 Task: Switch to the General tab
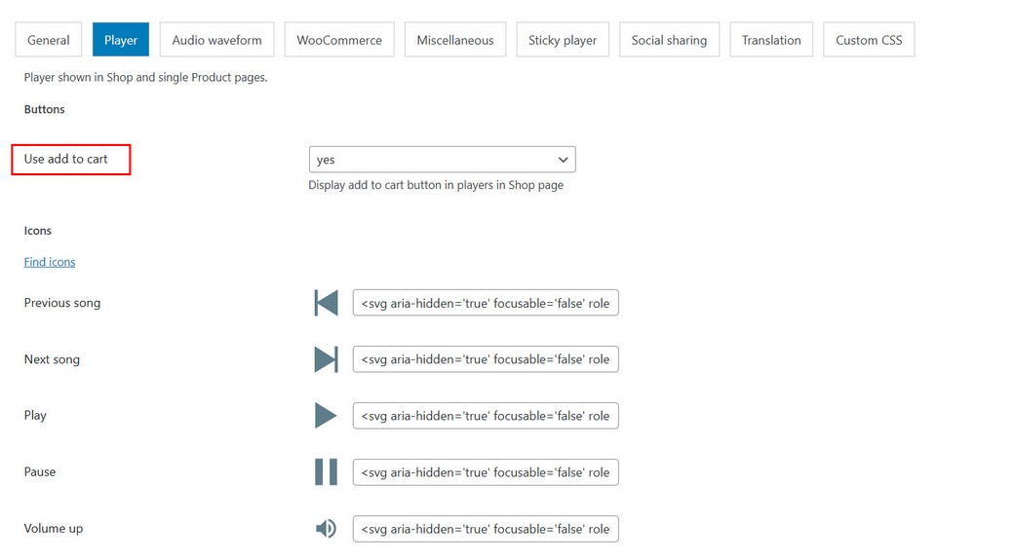pos(49,40)
